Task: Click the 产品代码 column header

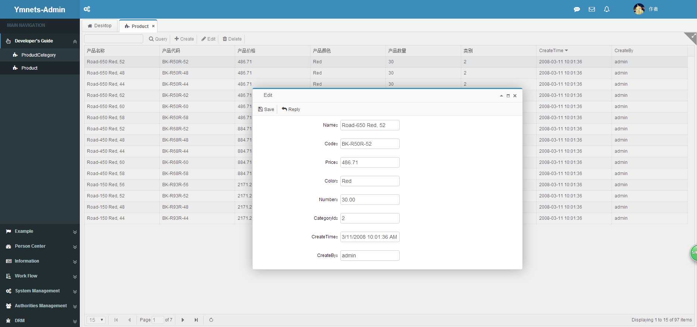Action: 197,51
